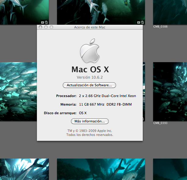Click the keyword tag badge on the top-middle thumbnail

coord(142,22)
